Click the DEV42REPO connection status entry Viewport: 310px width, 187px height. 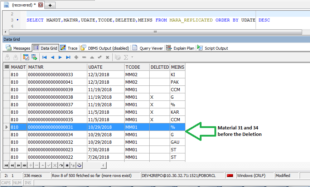pos(182,176)
